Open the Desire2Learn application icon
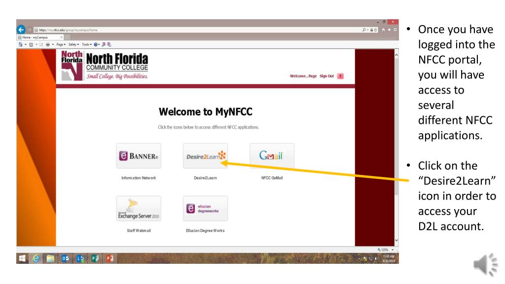Screen dimensions: 505x284 coord(205,156)
